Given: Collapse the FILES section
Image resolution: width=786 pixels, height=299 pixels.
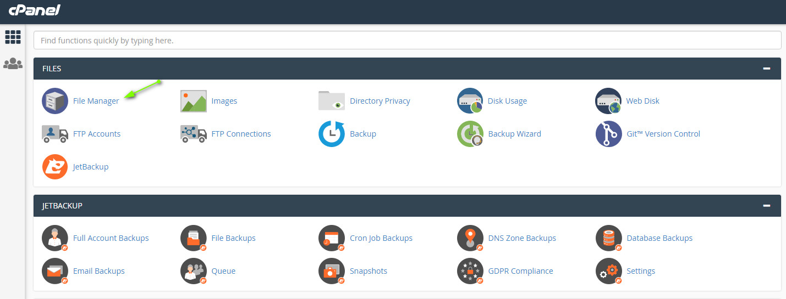Looking at the screenshot, I should (x=766, y=69).
